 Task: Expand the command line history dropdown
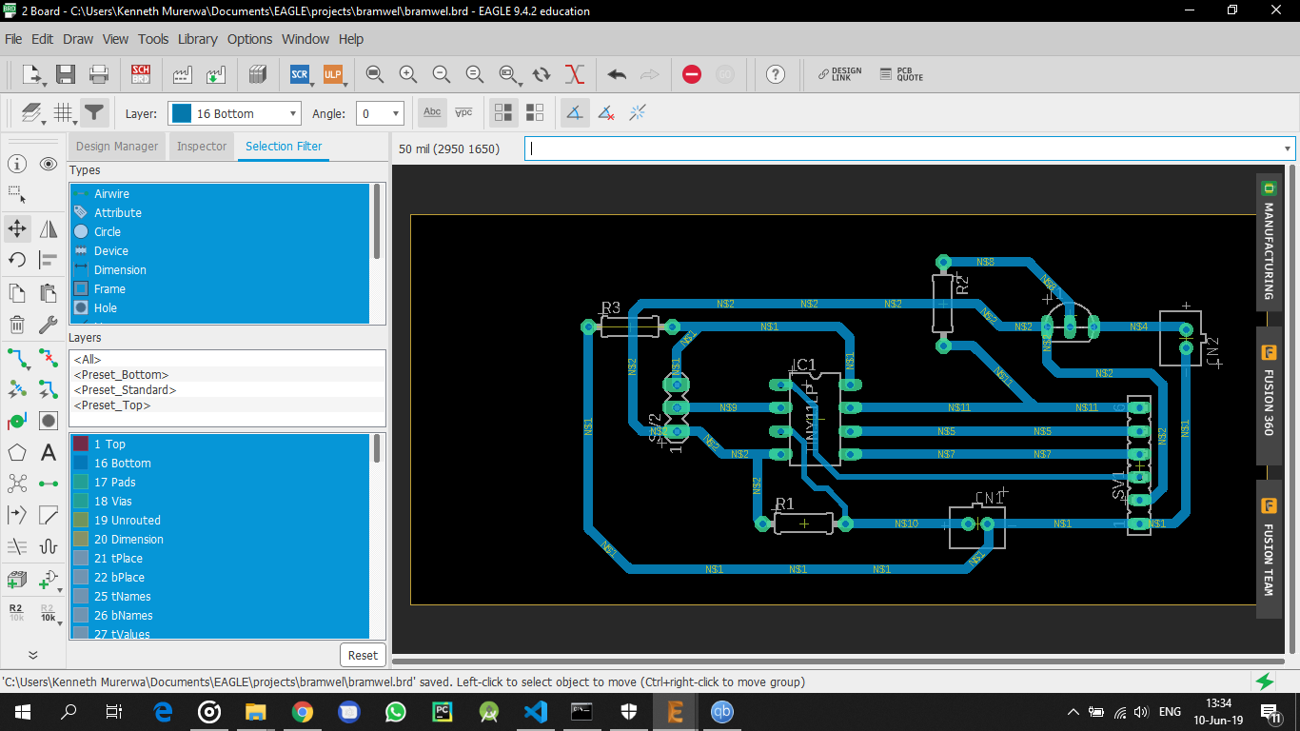1288,148
